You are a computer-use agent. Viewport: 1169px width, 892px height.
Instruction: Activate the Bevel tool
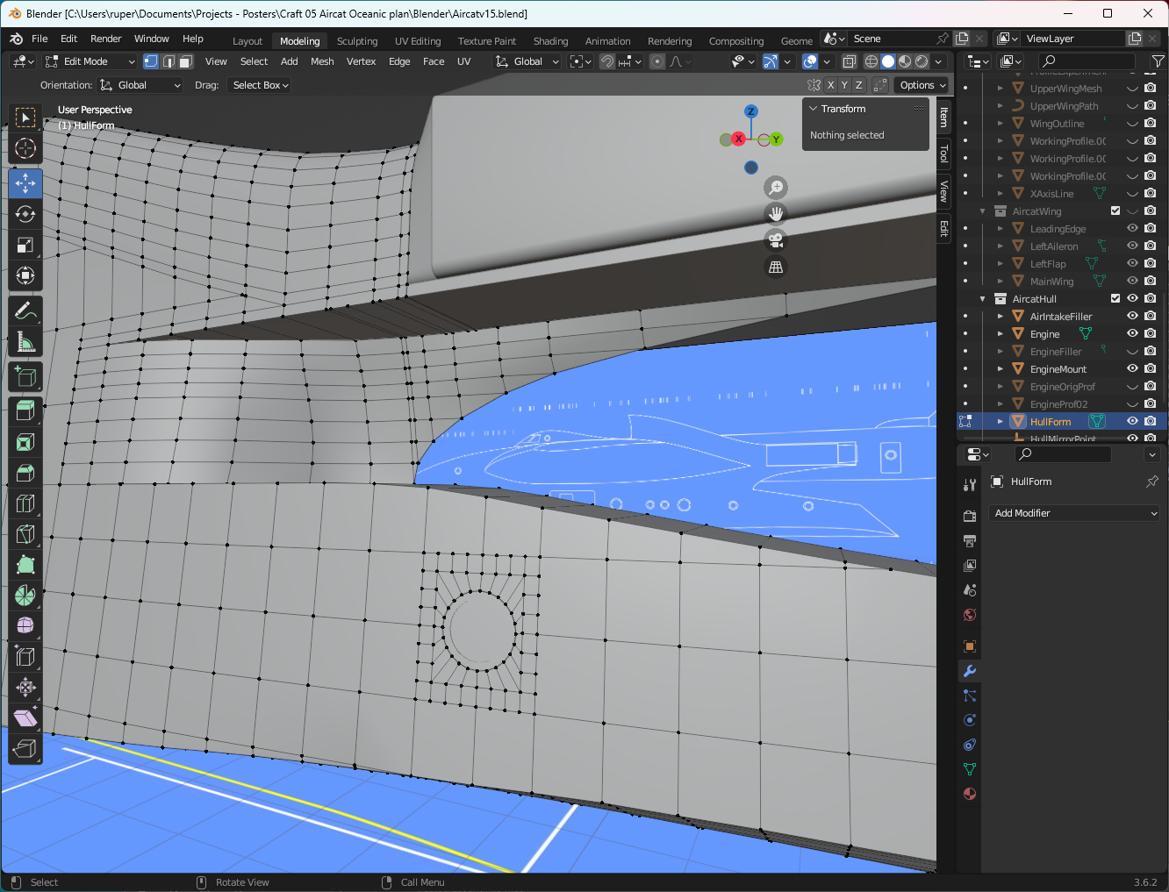click(25, 473)
